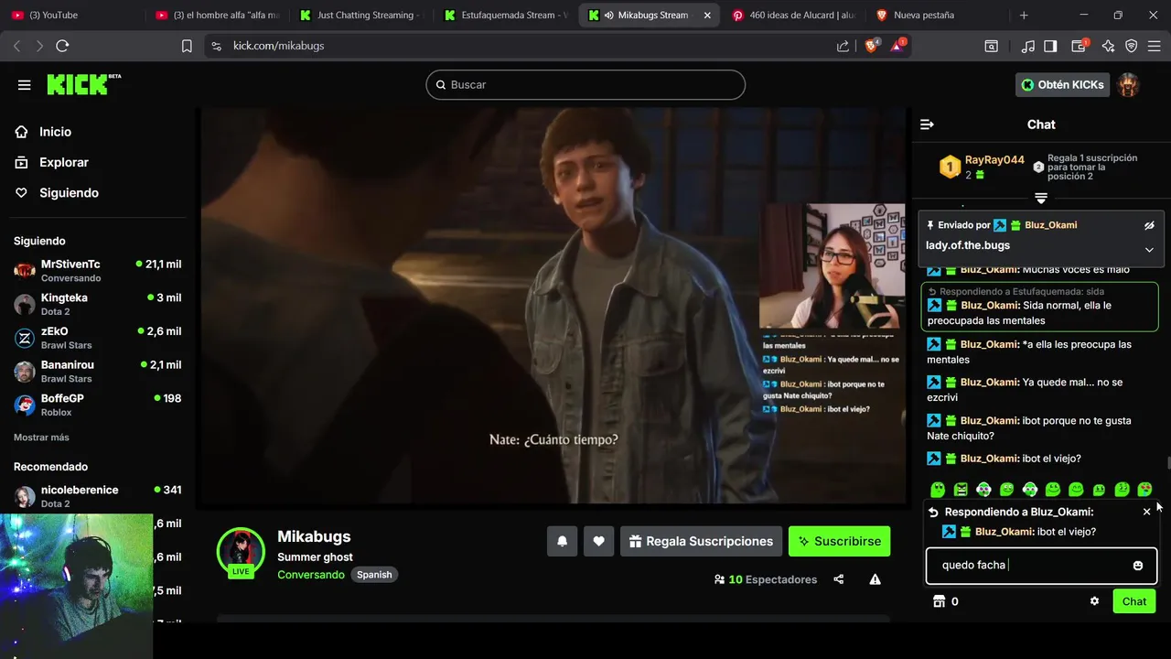Screen dimensions: 1171x659
Task: Share the stream via share icon
Action: click(839, 579)
